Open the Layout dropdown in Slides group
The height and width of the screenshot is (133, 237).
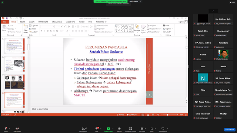[x=33, y=25]
